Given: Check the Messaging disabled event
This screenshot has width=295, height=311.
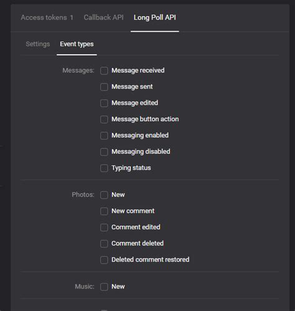Looking at the screenshot, I should pyautogui.click(x=104, y=151).
